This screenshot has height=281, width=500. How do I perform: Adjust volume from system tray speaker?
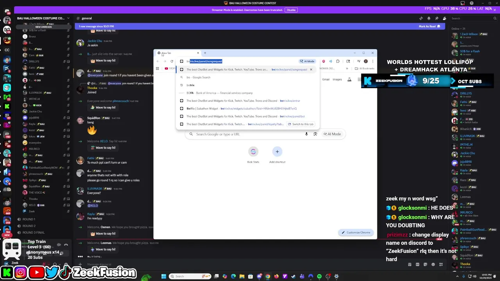pos(475,276)
